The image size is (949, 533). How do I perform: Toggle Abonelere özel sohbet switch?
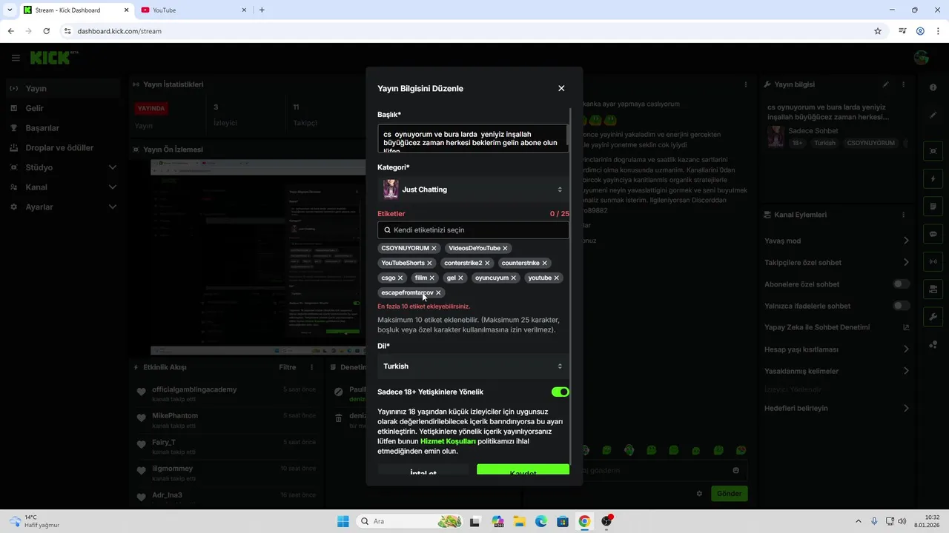[901, 284]
